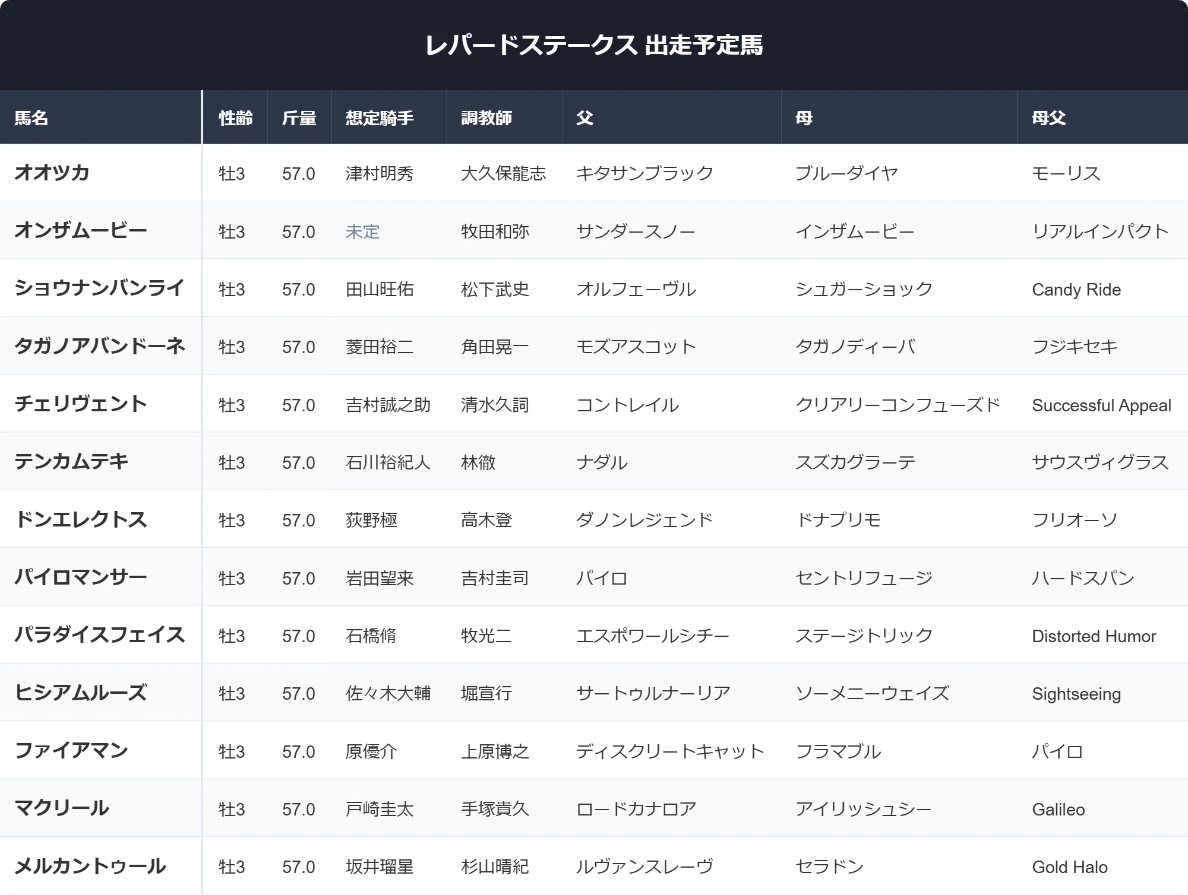Image resolution: width=1188 pixels, height=895 pixels.
Task: Open horse メルカントゥール
Action: click(x=90, y=866)
